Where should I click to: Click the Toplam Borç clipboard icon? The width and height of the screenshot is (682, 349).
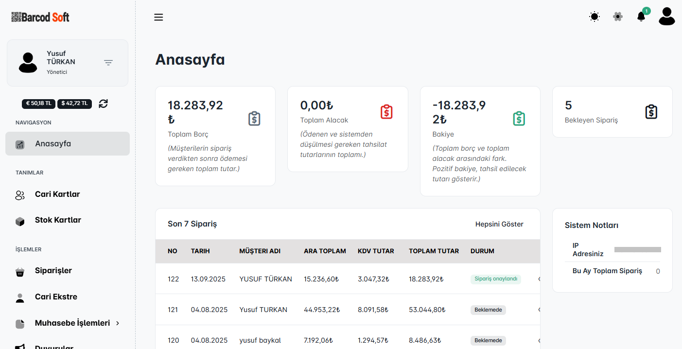[254, 119]
